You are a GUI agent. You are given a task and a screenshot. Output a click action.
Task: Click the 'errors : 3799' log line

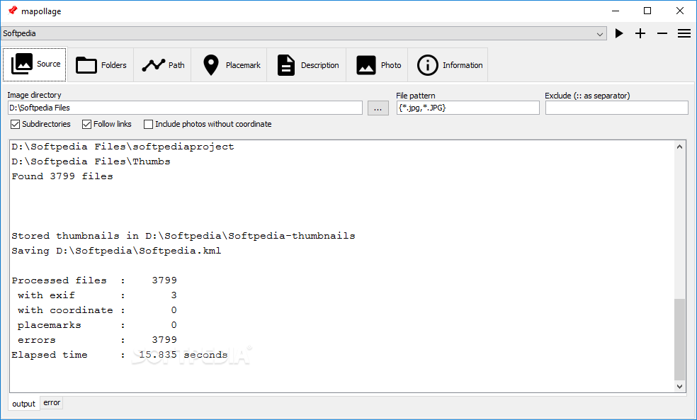[x=97, y=340]
